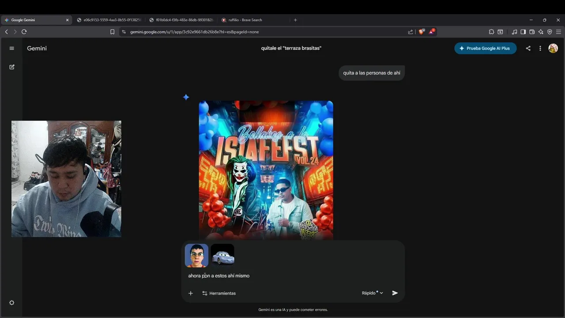565x318 pixels.
Task: View site information icon in address bar
Action: (124, 32)
